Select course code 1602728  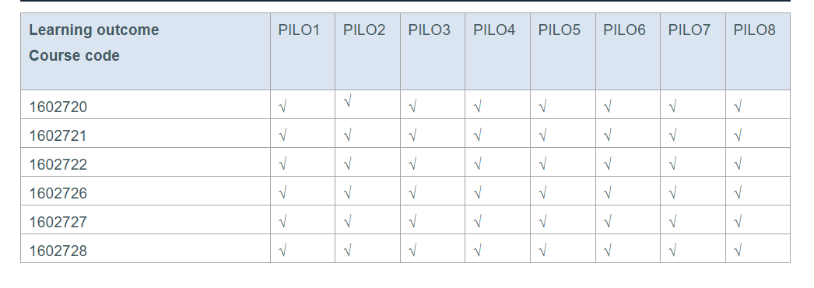[58, 251]
